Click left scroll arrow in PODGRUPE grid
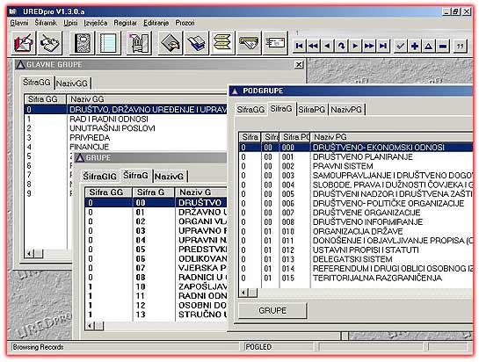This screenshot has height=362, width=479. pos(243,293)
